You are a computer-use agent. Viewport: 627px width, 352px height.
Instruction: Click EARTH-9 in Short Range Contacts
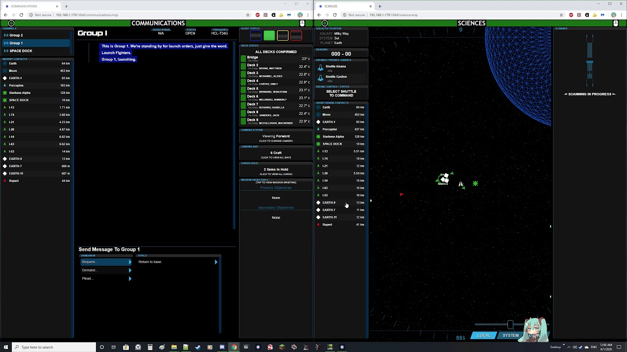[341, 203]
